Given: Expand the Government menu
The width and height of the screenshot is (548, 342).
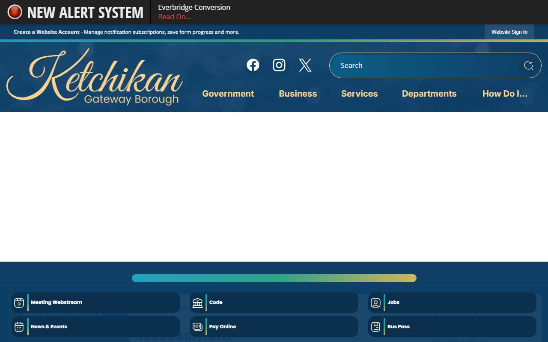Looking at the screenshot, I should pyautogui.click(x=228, y=94).
